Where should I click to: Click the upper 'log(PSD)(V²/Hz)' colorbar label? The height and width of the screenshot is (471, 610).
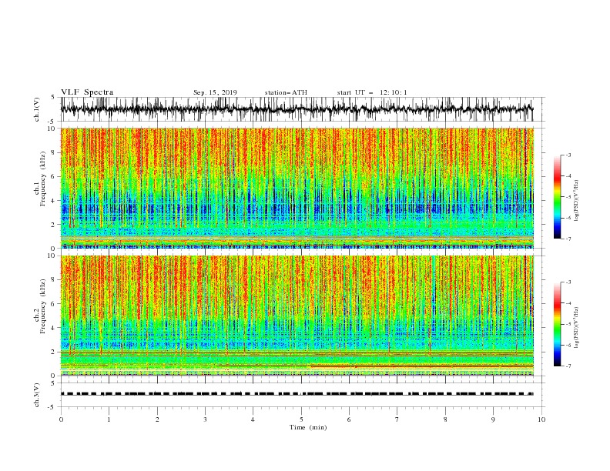point(576,201)
